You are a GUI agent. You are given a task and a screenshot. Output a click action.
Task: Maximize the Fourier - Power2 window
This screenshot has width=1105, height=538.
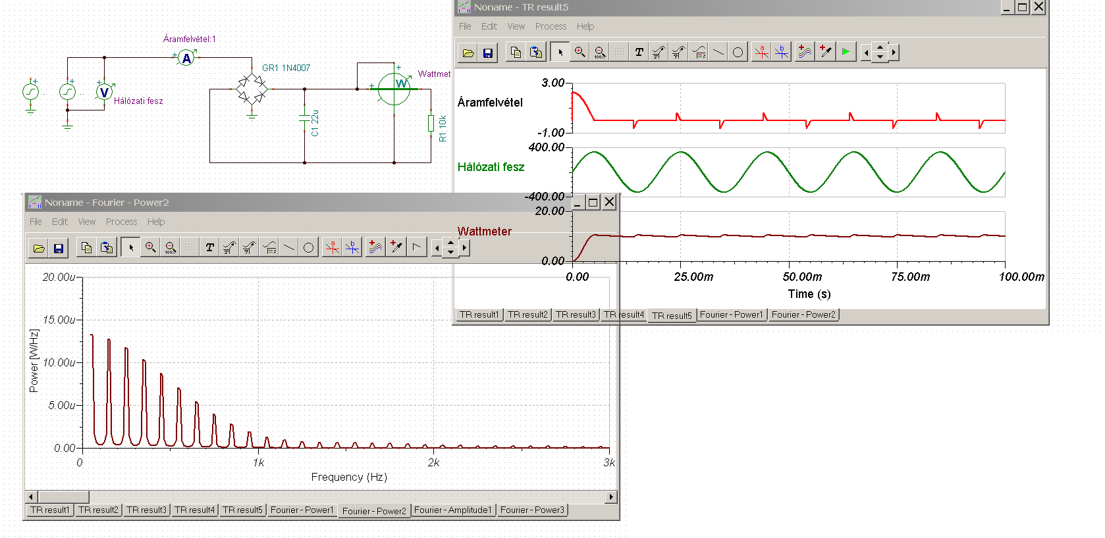pyautogui.click(x=593, y=202)
